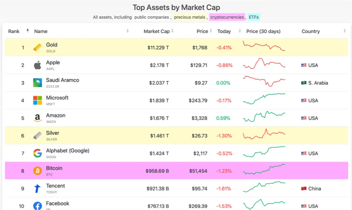Click the Microsoft four-square logo
352x210 pixels.
point(38,100)
